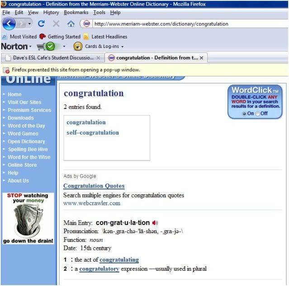This screenshot has height=286, width=289.
Task: Open Word Games sidebar link
Action: pos(23,134)
